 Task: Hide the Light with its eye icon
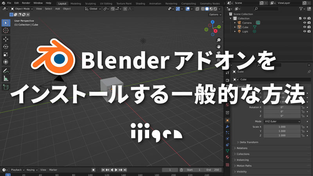305,31
